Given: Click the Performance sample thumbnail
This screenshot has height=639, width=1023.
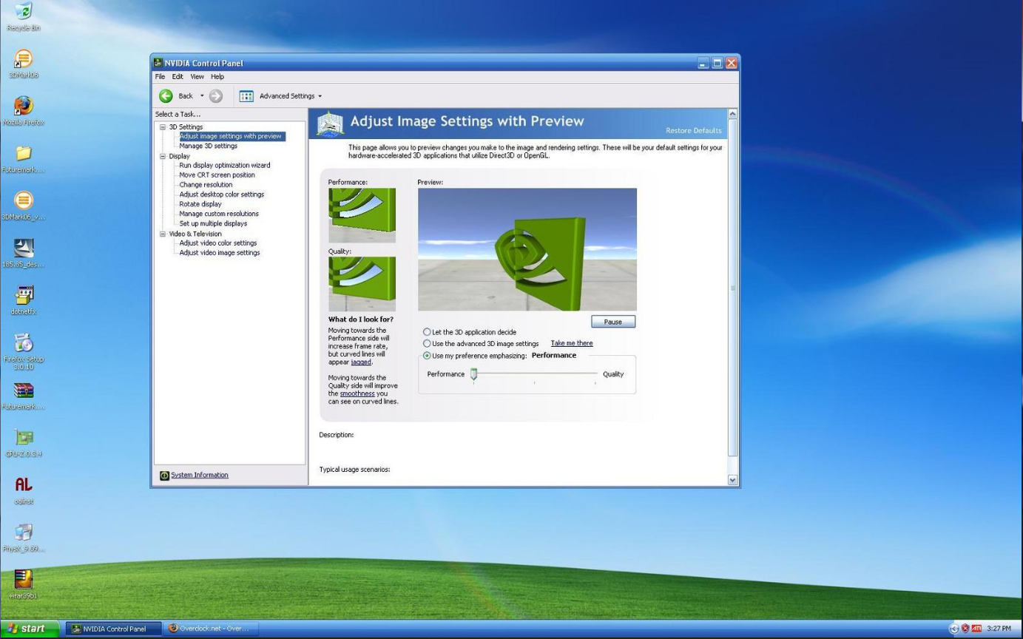Looking at the screenshot, I should tap(362, 215).
